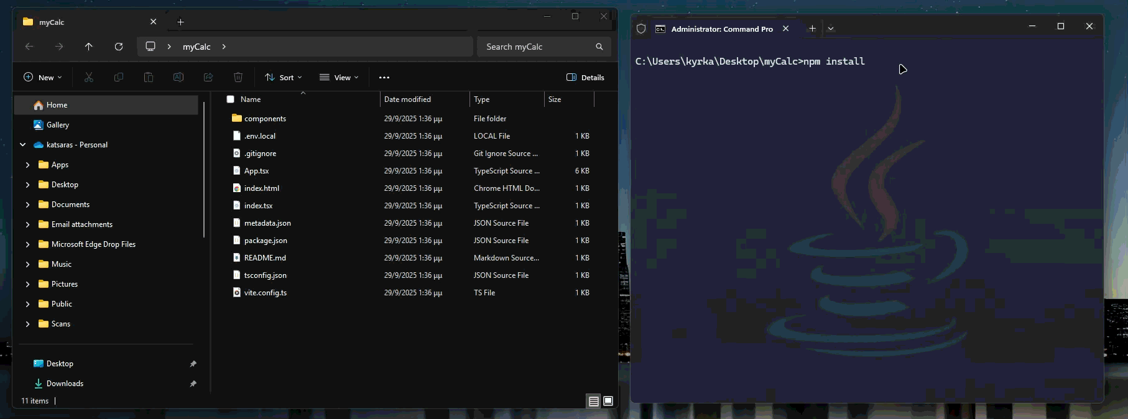The image size is (1128, 419).
Task: Click the Rename icon in File Explorer toolbar
Action: click(178, 77)
